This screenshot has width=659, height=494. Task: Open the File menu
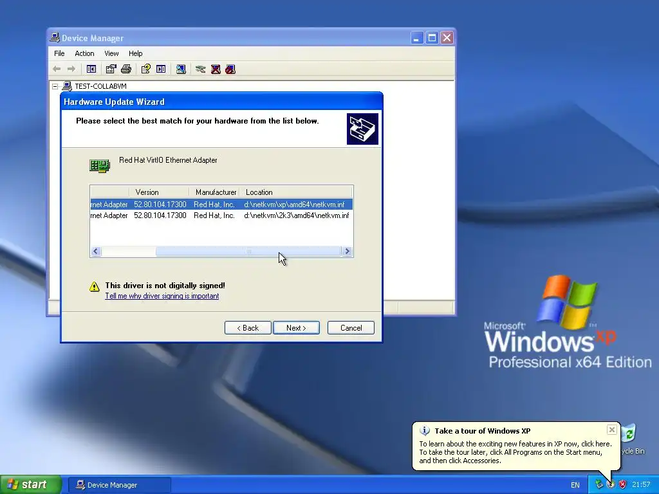coord(59,53)
